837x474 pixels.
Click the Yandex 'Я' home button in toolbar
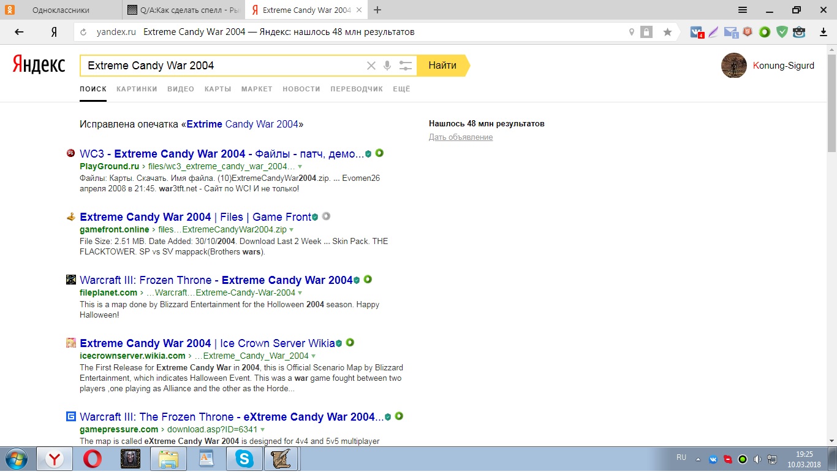tap(54, 32)
